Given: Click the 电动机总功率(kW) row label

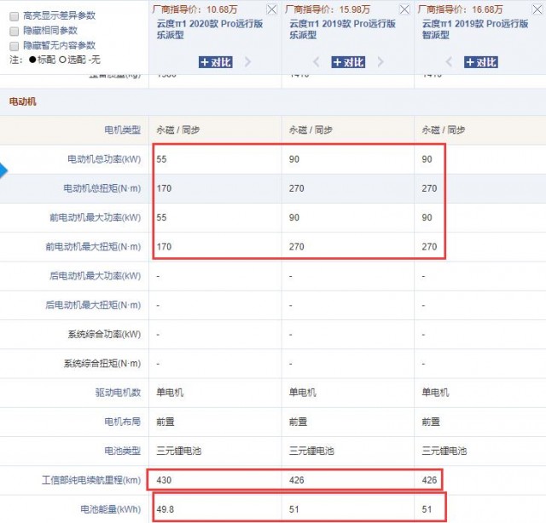Looking at the screenshot, I should point(104,159).
